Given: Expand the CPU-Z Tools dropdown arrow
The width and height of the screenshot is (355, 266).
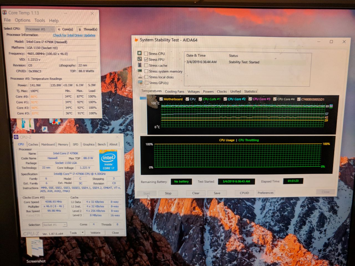Looking at the screenshot, I should click(83, 233).
